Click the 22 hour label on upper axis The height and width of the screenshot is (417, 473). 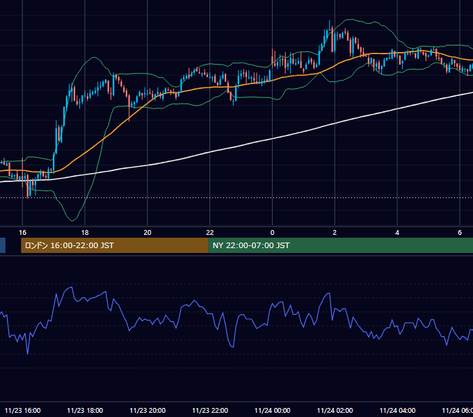point(209,233)
